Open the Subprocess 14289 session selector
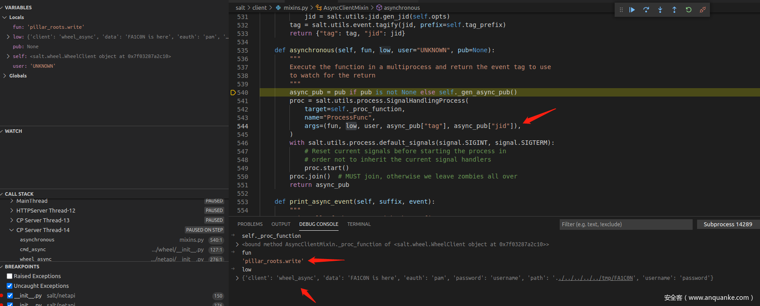 pos(728,225)
